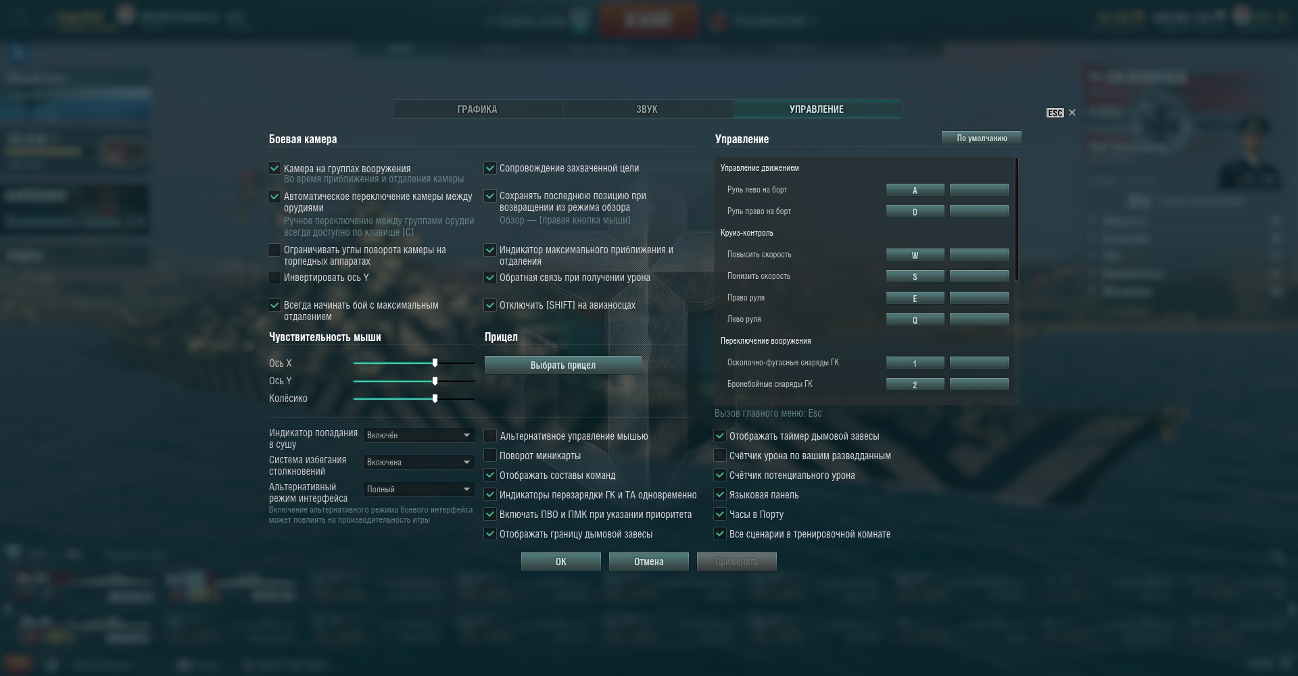The width and height of the screenshot is (1298, 676).
Task: Toggle Отображать составы команд checkbox
Action: pos(490,475)
